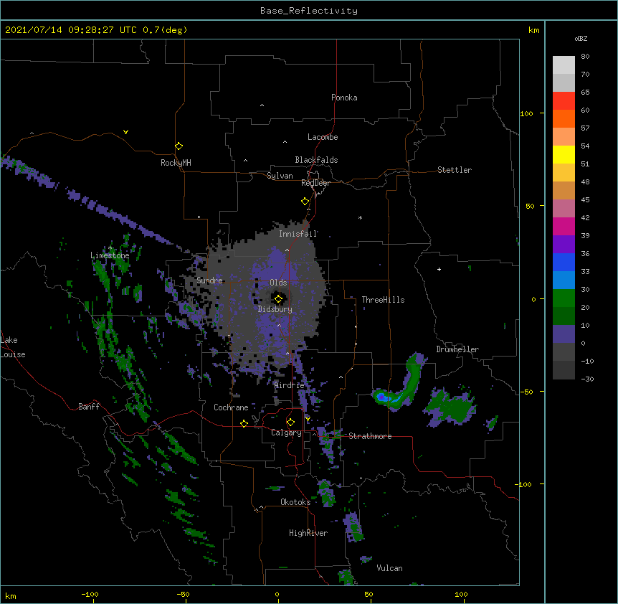The image size is (618, 604).
Task: Click the Lacombe city label
Action: tap(323, 137)
